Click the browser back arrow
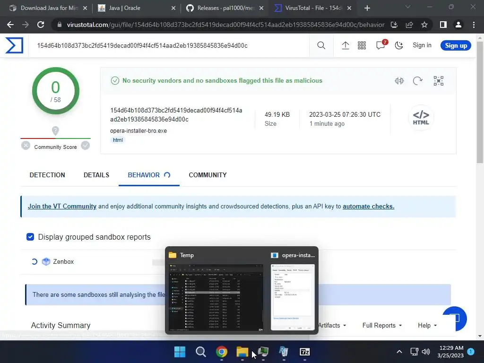The image size is (484, 363). pos(10,25)
